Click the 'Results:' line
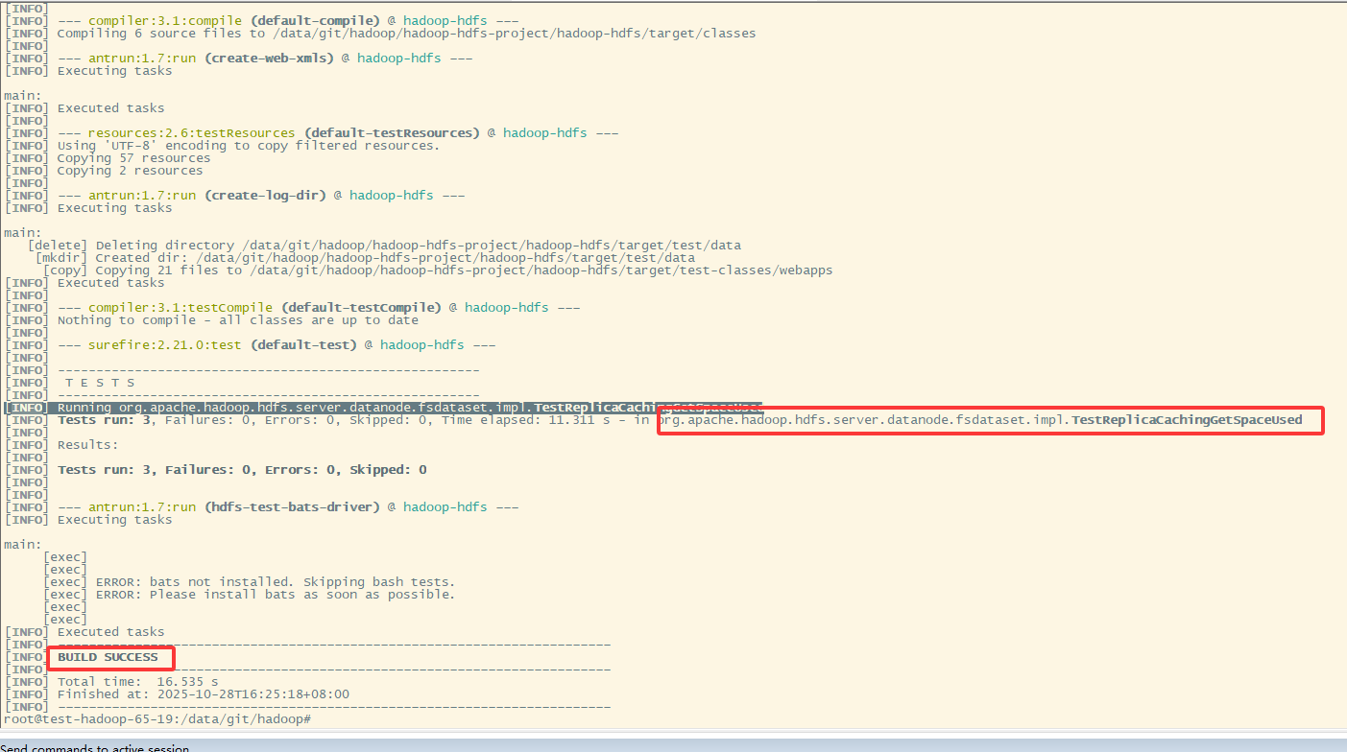Image resolution: width=1347 pixels, height=752 pixels. coord(87,445)
